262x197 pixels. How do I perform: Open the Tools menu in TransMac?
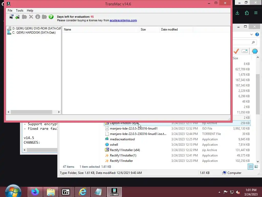point(19,10)
